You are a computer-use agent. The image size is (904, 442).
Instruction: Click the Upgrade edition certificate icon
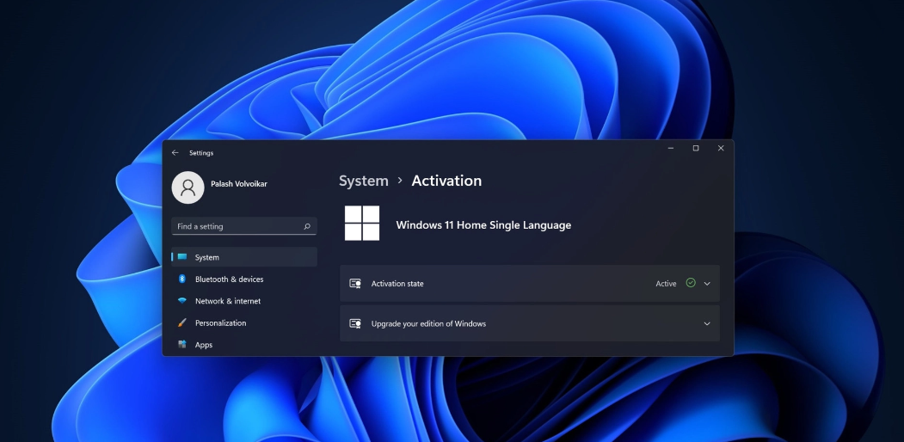point(355,324)
